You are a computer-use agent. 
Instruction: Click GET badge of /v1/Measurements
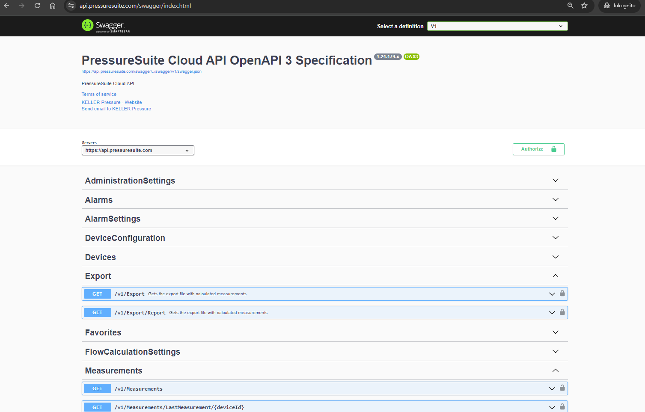(x=98, y=388)
